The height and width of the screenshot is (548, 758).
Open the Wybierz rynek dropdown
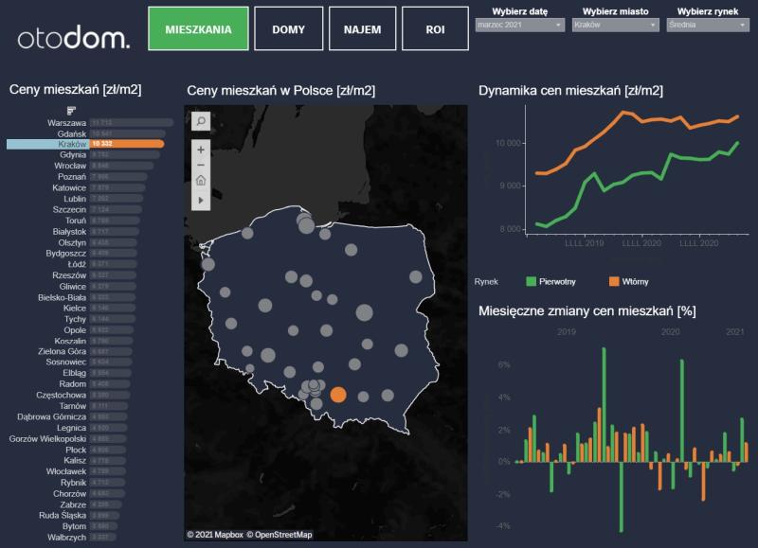pos(708,26)
